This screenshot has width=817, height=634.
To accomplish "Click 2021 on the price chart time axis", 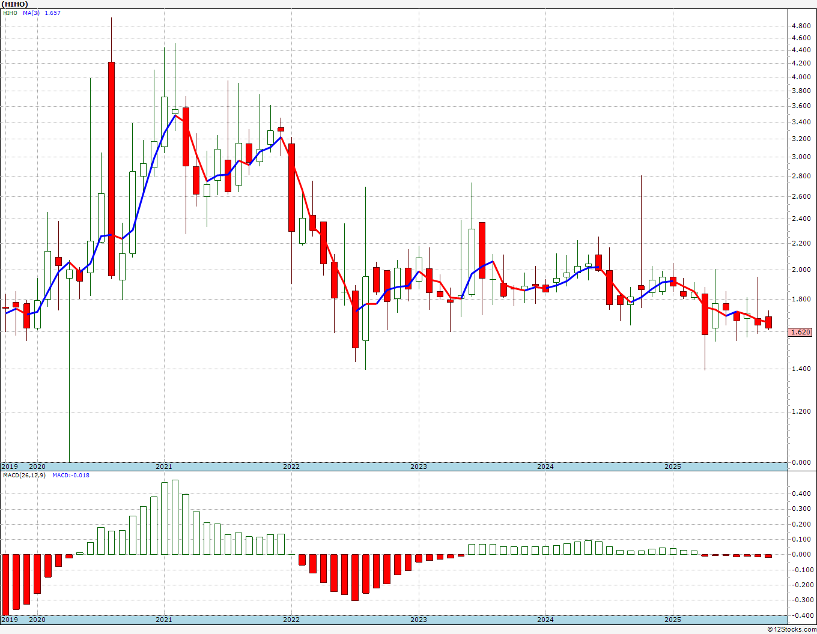I will (x=164, y=466).
